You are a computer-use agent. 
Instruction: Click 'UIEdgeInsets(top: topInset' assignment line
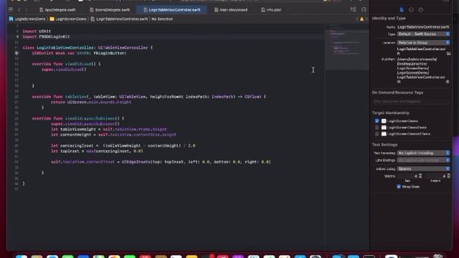pos(161,162)
